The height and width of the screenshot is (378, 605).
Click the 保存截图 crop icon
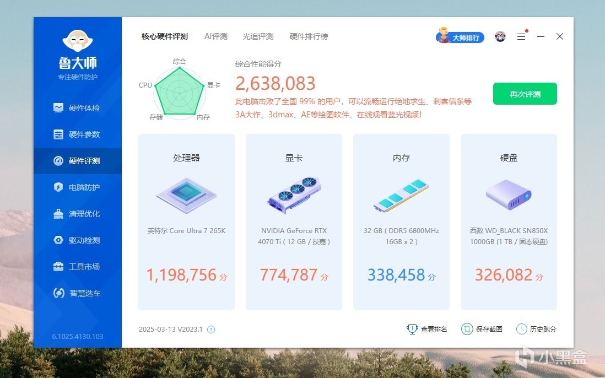pos(467,329)
